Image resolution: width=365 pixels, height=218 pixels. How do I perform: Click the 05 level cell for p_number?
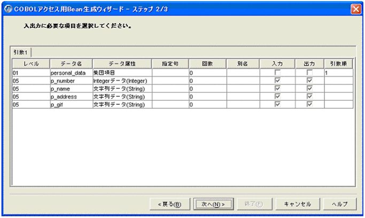click(31, 81)
